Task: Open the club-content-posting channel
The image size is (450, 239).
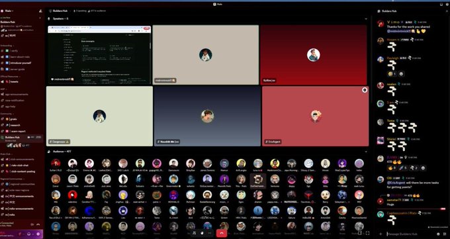Action: 22,171
